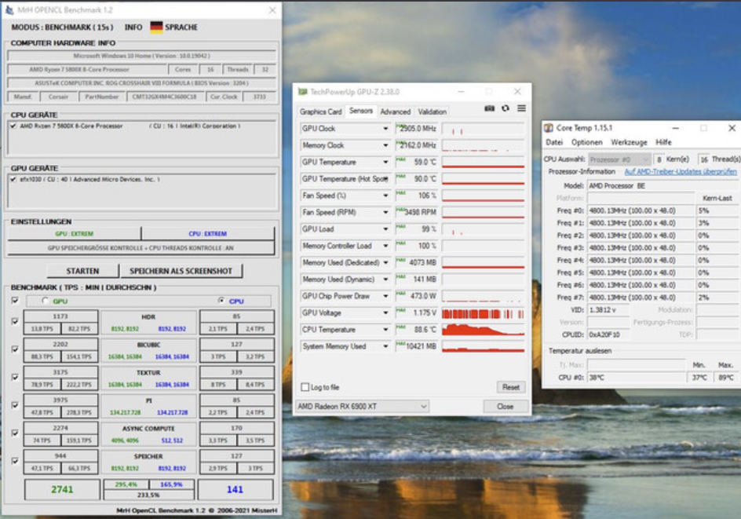Click the Auf AMD-Treiber-Updates überprüfen link

(x=681, y=172)
